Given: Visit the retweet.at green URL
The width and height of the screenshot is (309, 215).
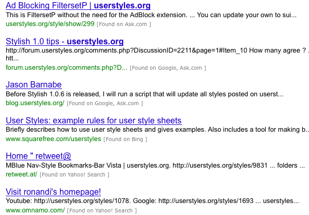Looking at the screenshot, I should (x=21, y=174).
